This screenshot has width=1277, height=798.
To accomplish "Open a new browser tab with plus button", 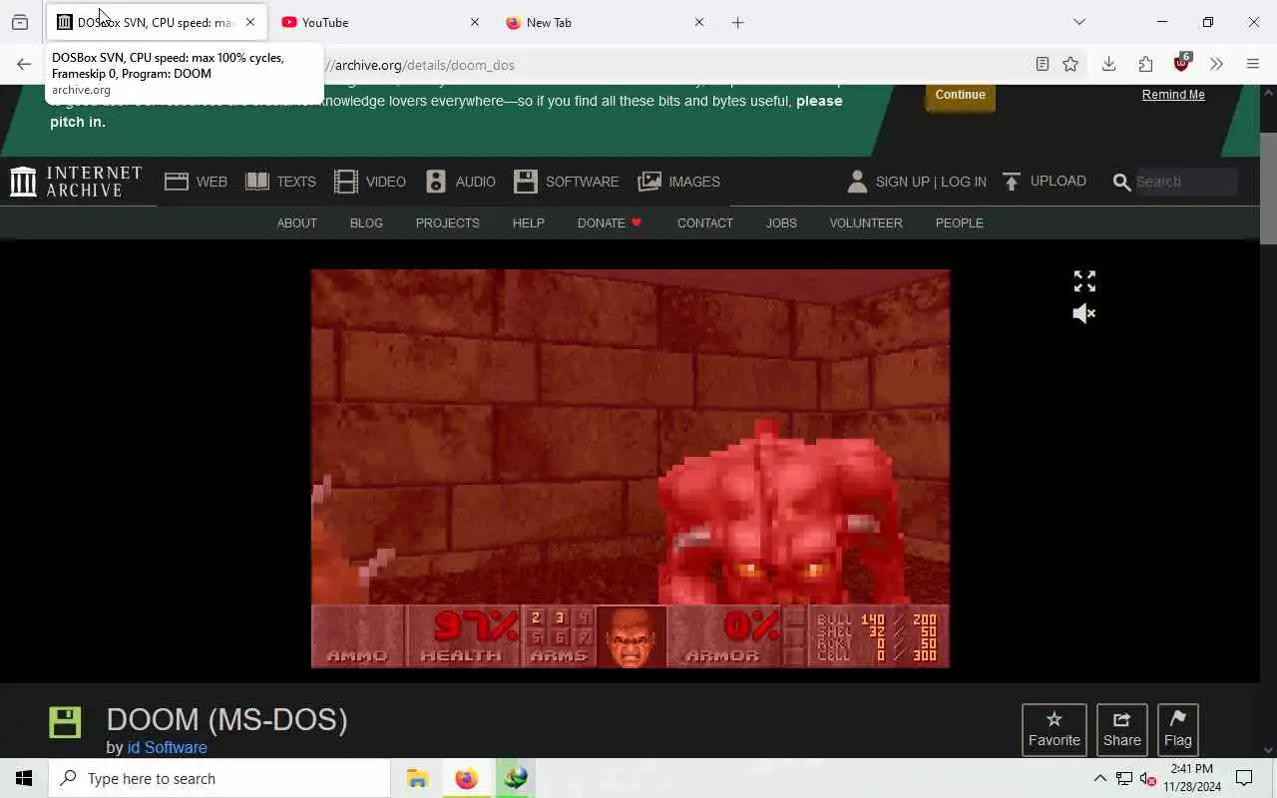I will 738,22.
